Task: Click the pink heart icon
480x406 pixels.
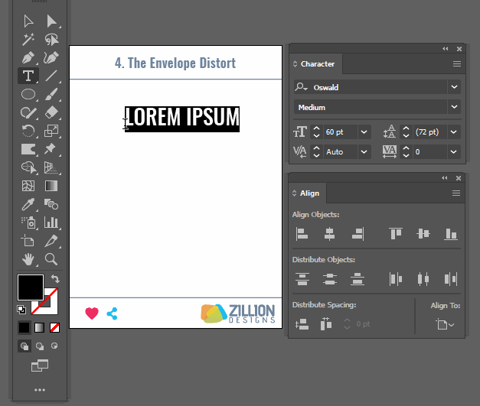Action: click(92, 313)
